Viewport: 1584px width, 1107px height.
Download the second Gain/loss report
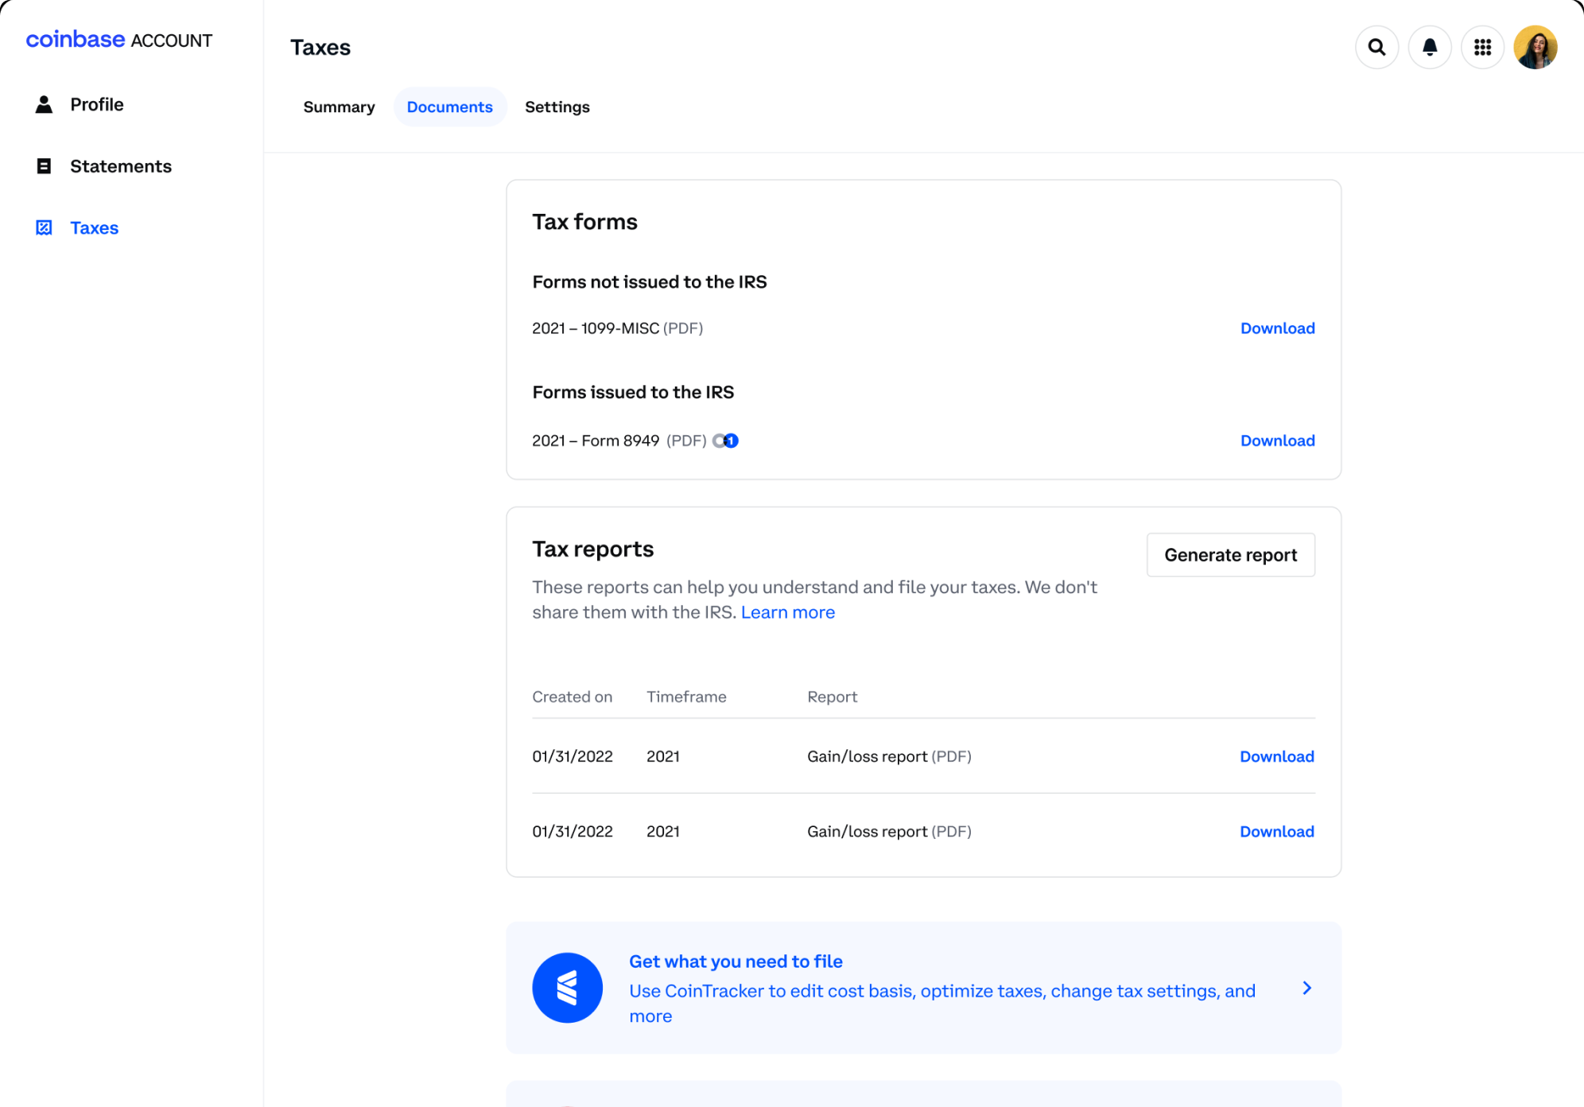(x=1276, y=831)
